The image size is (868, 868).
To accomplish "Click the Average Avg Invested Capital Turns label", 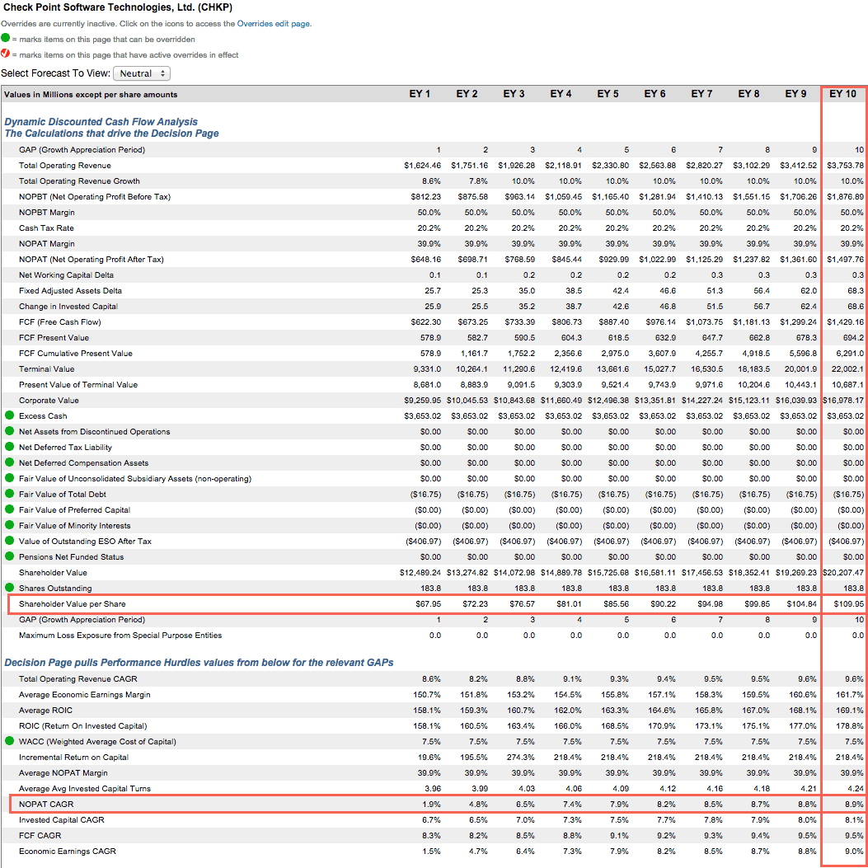I will [x=85, y=789].
